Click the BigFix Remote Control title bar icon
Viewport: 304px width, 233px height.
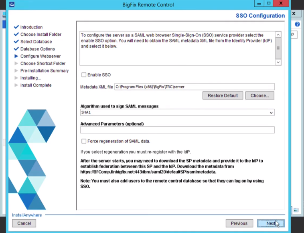(x=11, y=5)
